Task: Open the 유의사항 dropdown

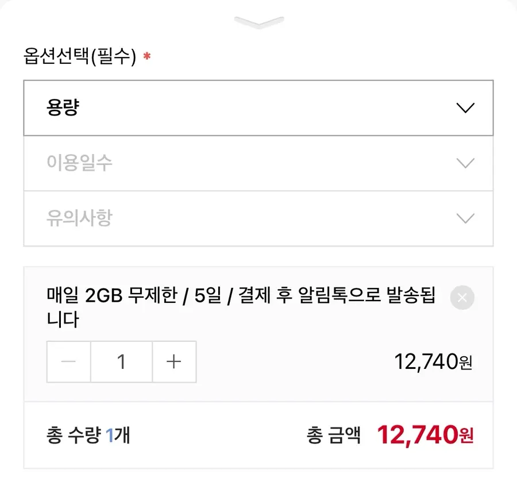Action: point(258,218)
